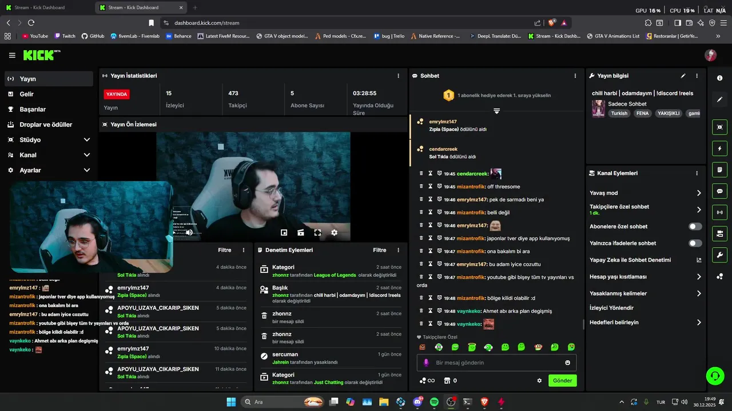The width and height of the screenshot is (732, 411).
Task: Open the Sohbet panel three-dot menu
Action: click(x=575, y=75)
